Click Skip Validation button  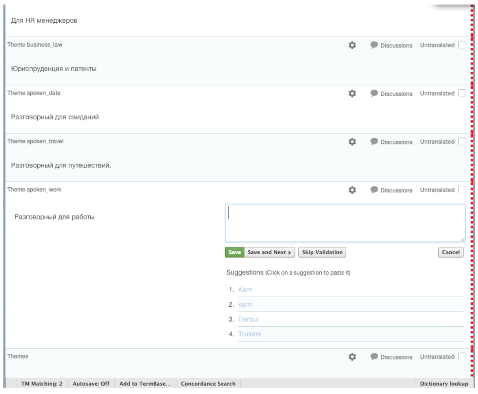point(322,252)
